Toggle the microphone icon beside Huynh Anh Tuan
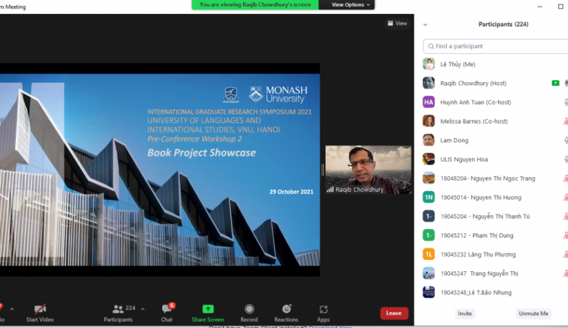The height and width of the screenshot is (328, 568). [566, 102]
